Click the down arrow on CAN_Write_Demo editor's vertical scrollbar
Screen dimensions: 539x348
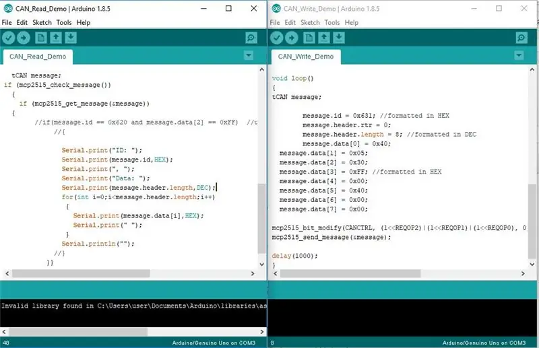coord(532,264)
